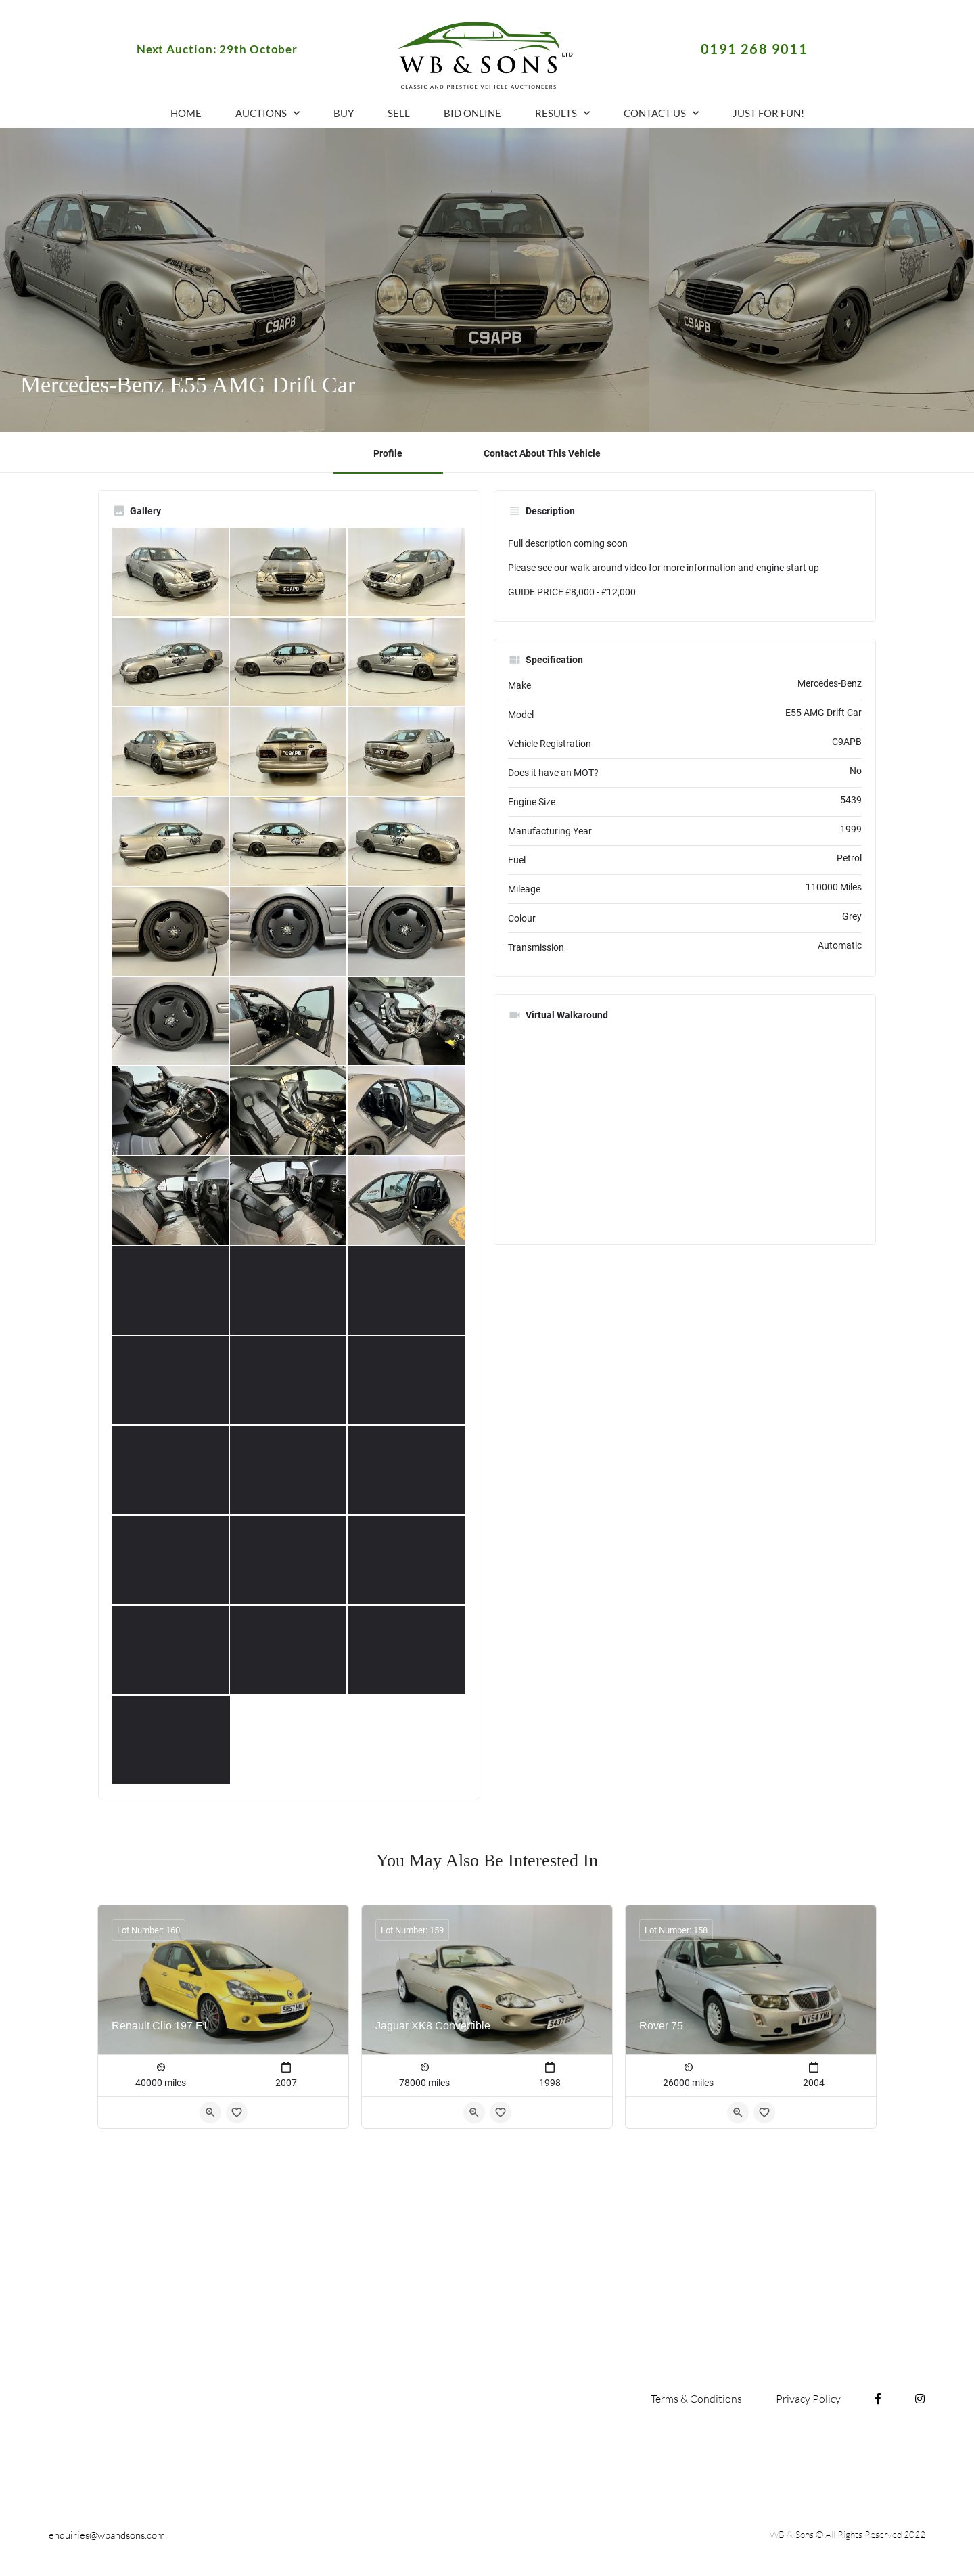Viewport: 974px width, 2576px height.
Task: Email enquiries@wbandsons.com
Action: (x=107, y=2535)
